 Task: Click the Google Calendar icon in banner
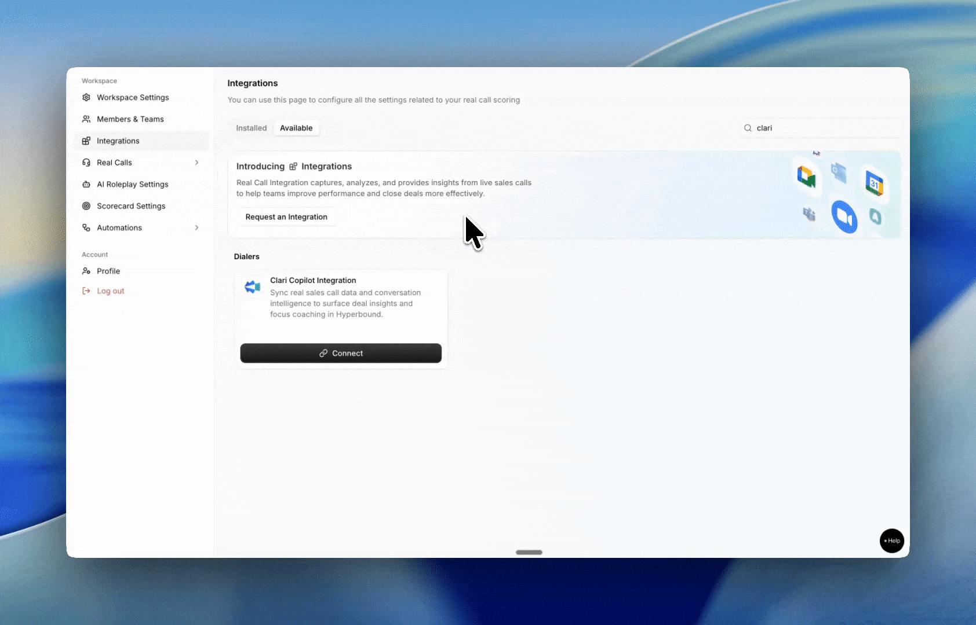[x=874, y=183]
